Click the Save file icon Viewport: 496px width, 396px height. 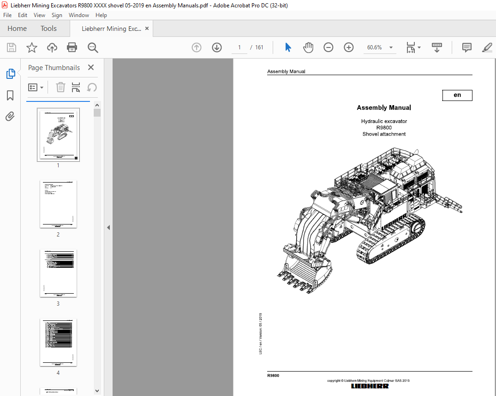point(12,47)
